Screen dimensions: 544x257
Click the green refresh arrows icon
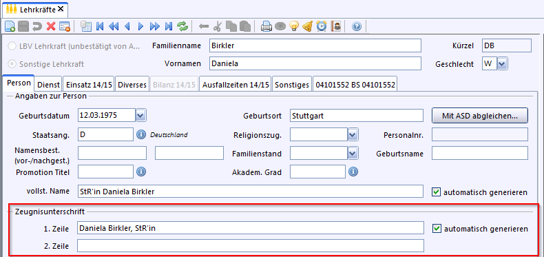click(182, 26)
